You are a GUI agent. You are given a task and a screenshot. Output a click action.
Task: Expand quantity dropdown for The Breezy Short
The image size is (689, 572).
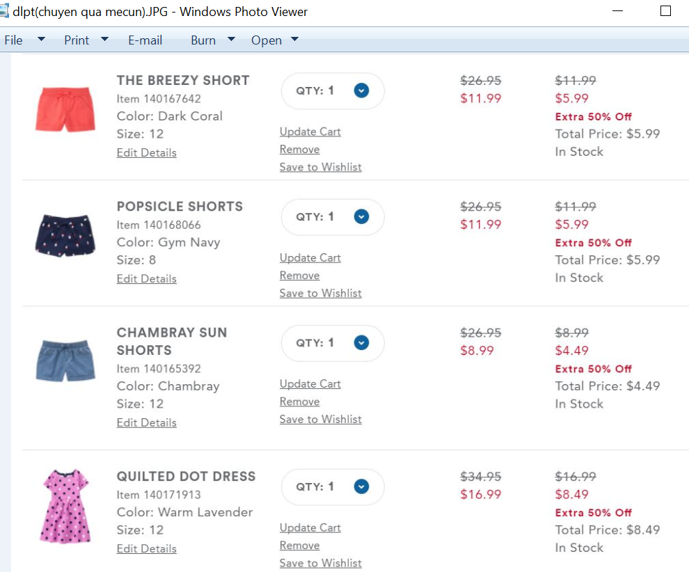point(361,90)
